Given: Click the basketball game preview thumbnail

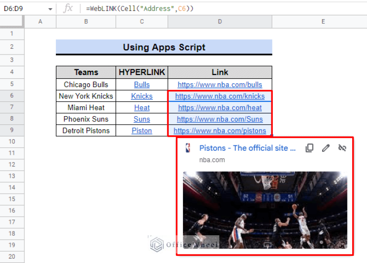Looking at the screenshot, I should 265,210.
